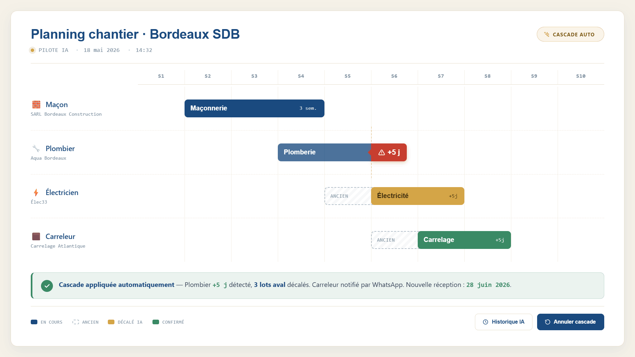Click the S6 week column header
This screenshot has height=357, width=635.
tap(394, 76)
